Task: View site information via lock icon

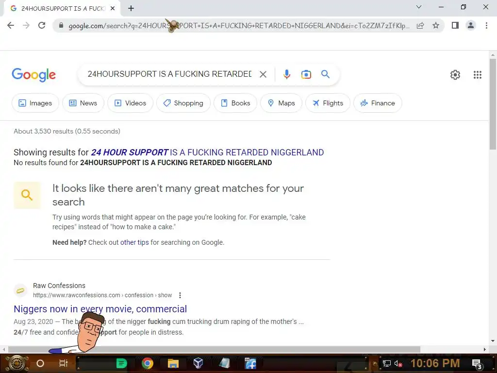Action: coord(61,25)
